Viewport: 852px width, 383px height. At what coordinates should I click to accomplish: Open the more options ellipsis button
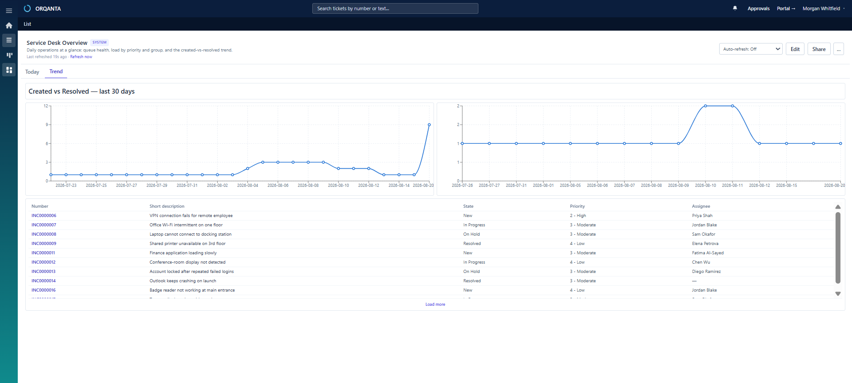[x=839, y=49]
